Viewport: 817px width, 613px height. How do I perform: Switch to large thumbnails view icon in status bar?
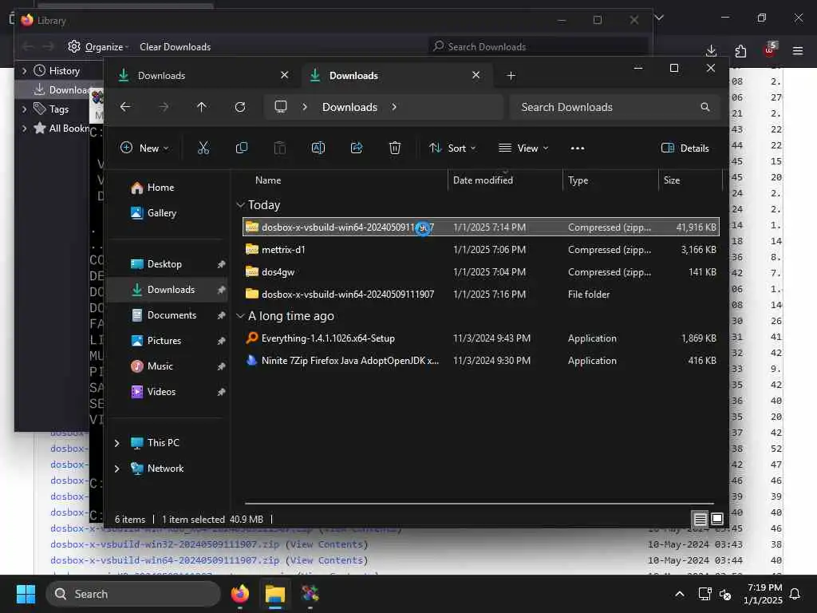click(x=717, y=519)
